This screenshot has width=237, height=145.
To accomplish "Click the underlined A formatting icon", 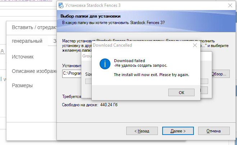I will coord(2,51).
